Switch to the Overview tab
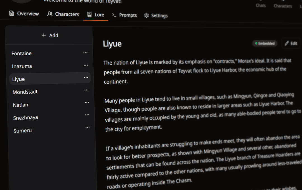Image resolution: width=302 pixels, height=190 pixels. (24, 13)
